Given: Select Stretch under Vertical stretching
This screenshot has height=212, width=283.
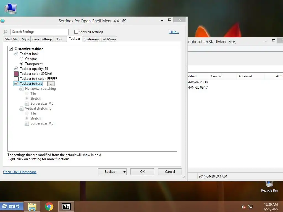Looking at the screenshot, I should [27, 118].
